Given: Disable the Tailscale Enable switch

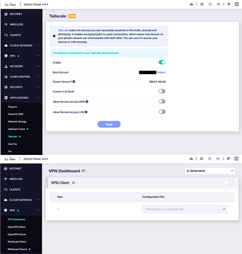Looking at the screenshot, I should coord(162,62).
